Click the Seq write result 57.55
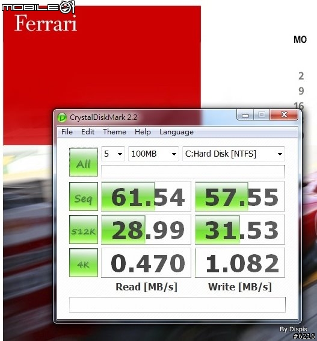The height and width of the screenshot is (341, 317). pos(240,196)
